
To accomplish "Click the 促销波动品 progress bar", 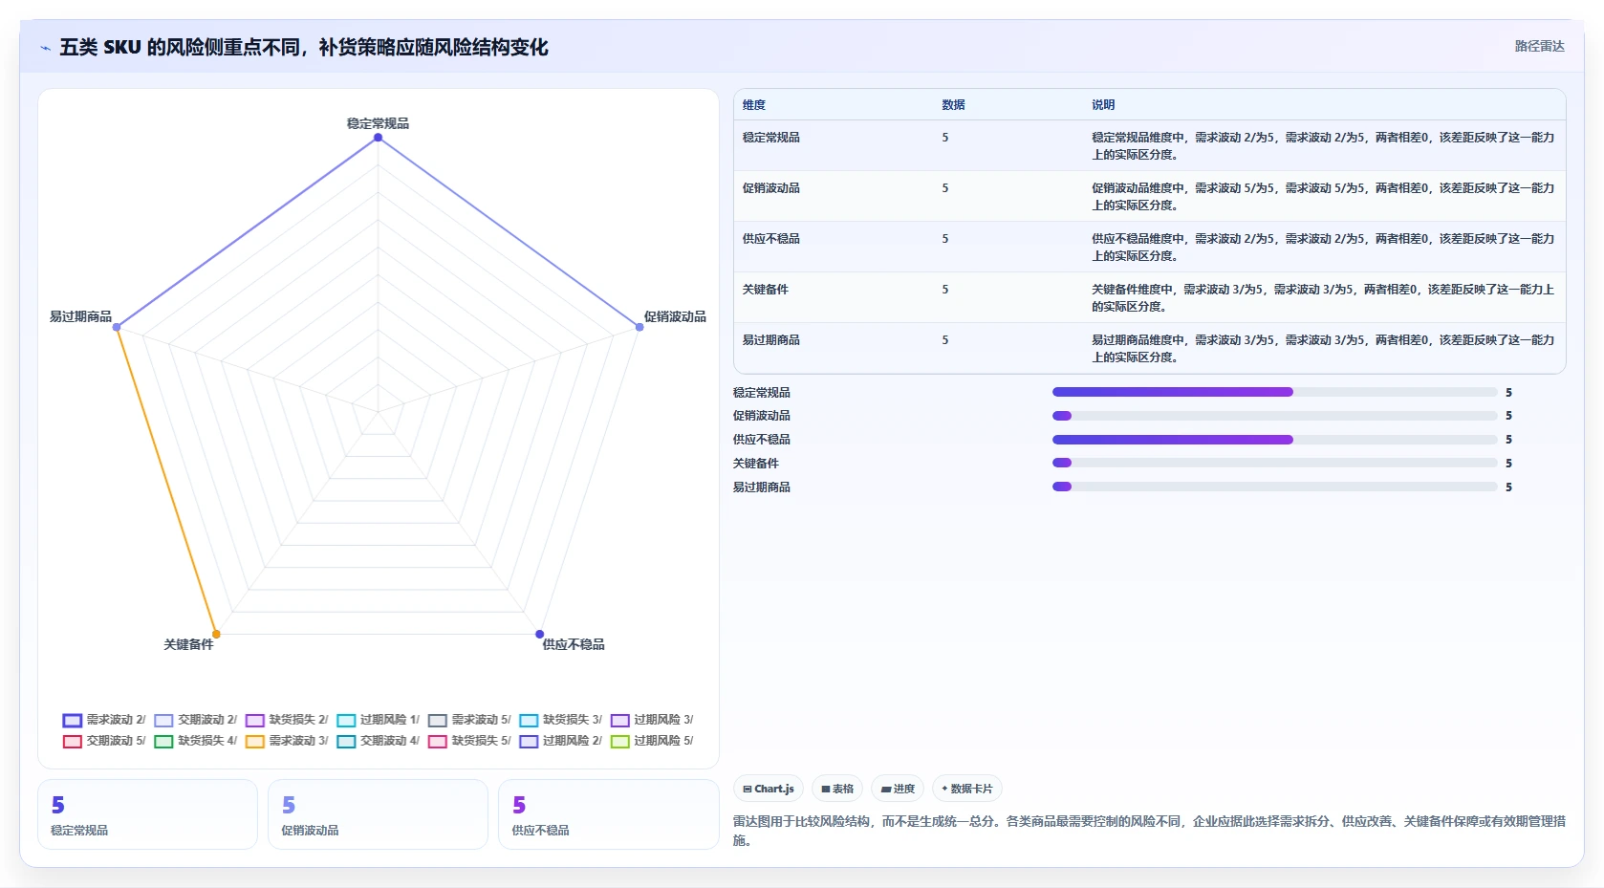I will point(1274,416).
